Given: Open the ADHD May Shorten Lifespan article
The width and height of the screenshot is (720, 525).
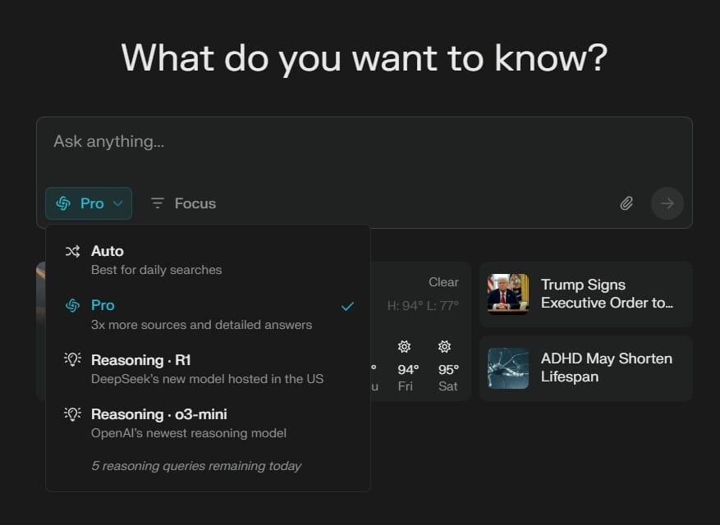Looking at the screenshot, I should pyautogui.click(x=586, y=368).
